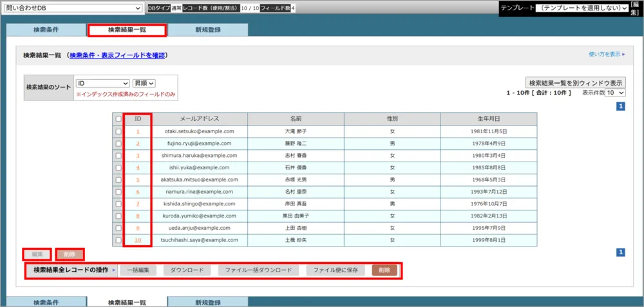Change sort order 昇順 dropdown
The height and width of the screenshot is (307, 644).
(144, 83)
